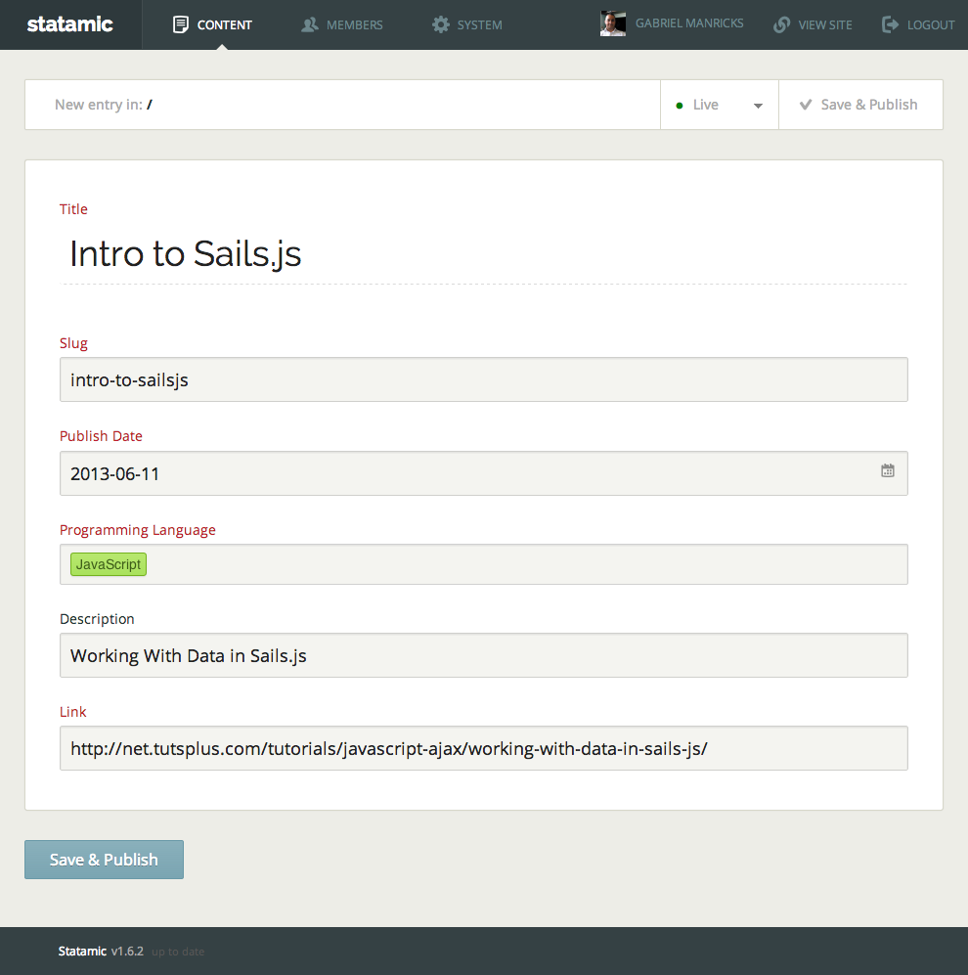Click the System gear icon
Screen dimensions: 968x975
pyautogui.click(x=441, y=24)
